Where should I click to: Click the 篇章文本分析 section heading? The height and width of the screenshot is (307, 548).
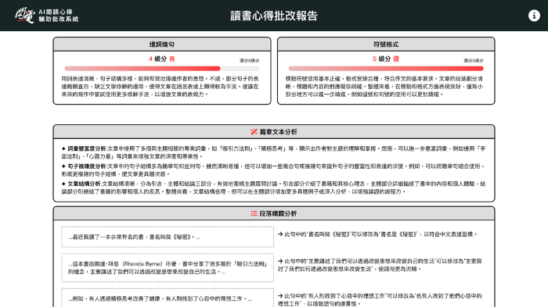click(x=278, y=132)
